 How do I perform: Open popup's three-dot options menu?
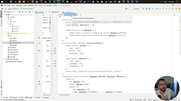pos(130,18)
